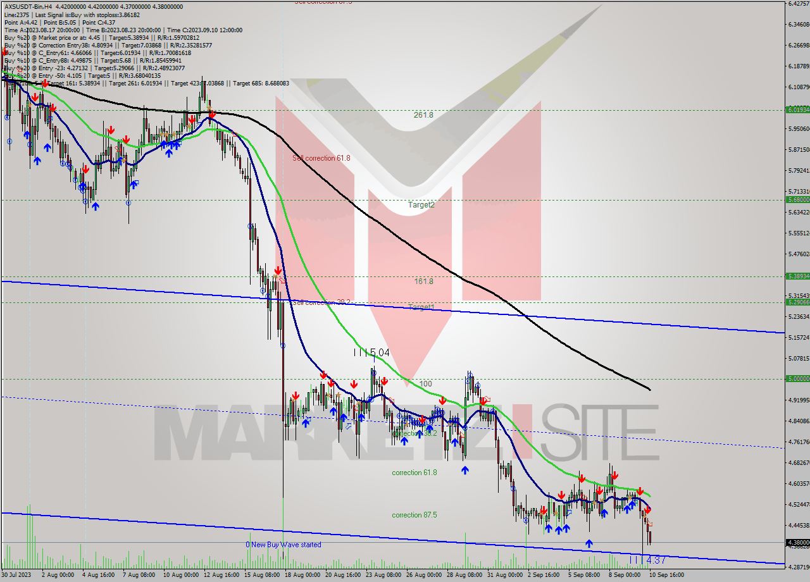Click the 'Target1' label
The width and height of the screenshot is (810, 582).
(421, 307)
